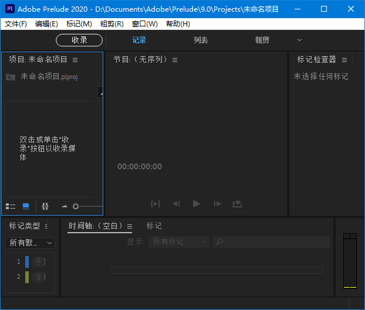Open the 粗剪(R) menu
Image resolution: width=365 pixels, height=310 pixels.
point(111,24)
